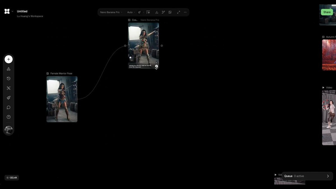Click the magic pencil edit icon

pyautogui.click(x=163, y=12)
